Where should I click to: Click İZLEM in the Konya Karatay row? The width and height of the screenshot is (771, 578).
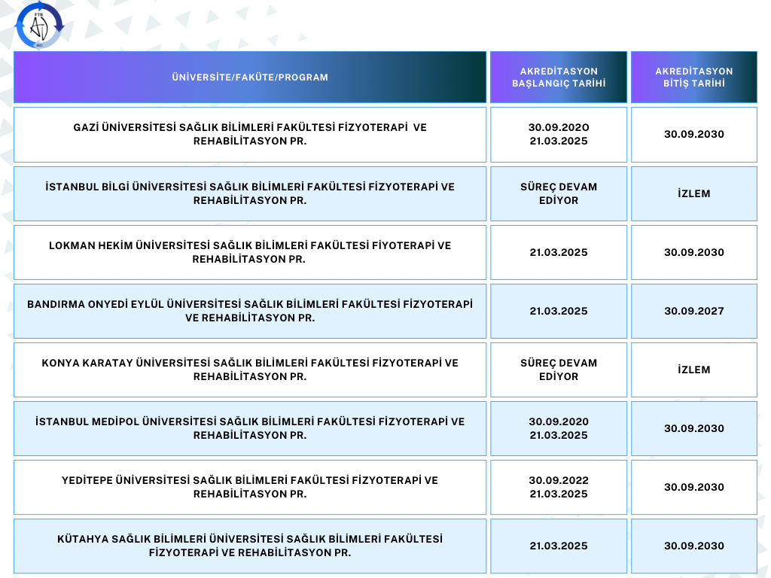(693, 370)
